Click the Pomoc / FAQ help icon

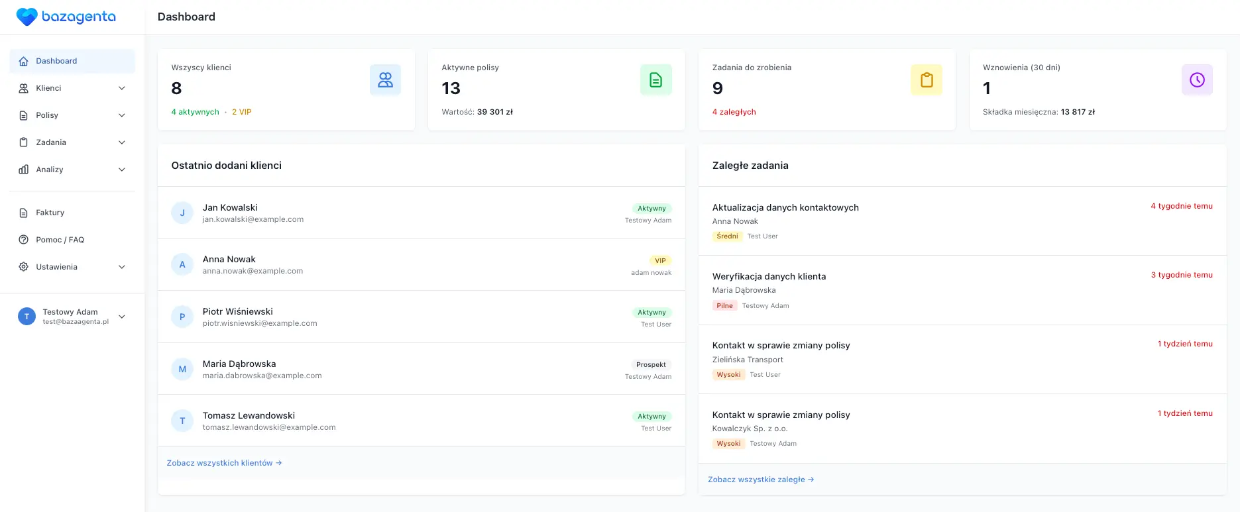pyautogui.click(x=24, y=240)
